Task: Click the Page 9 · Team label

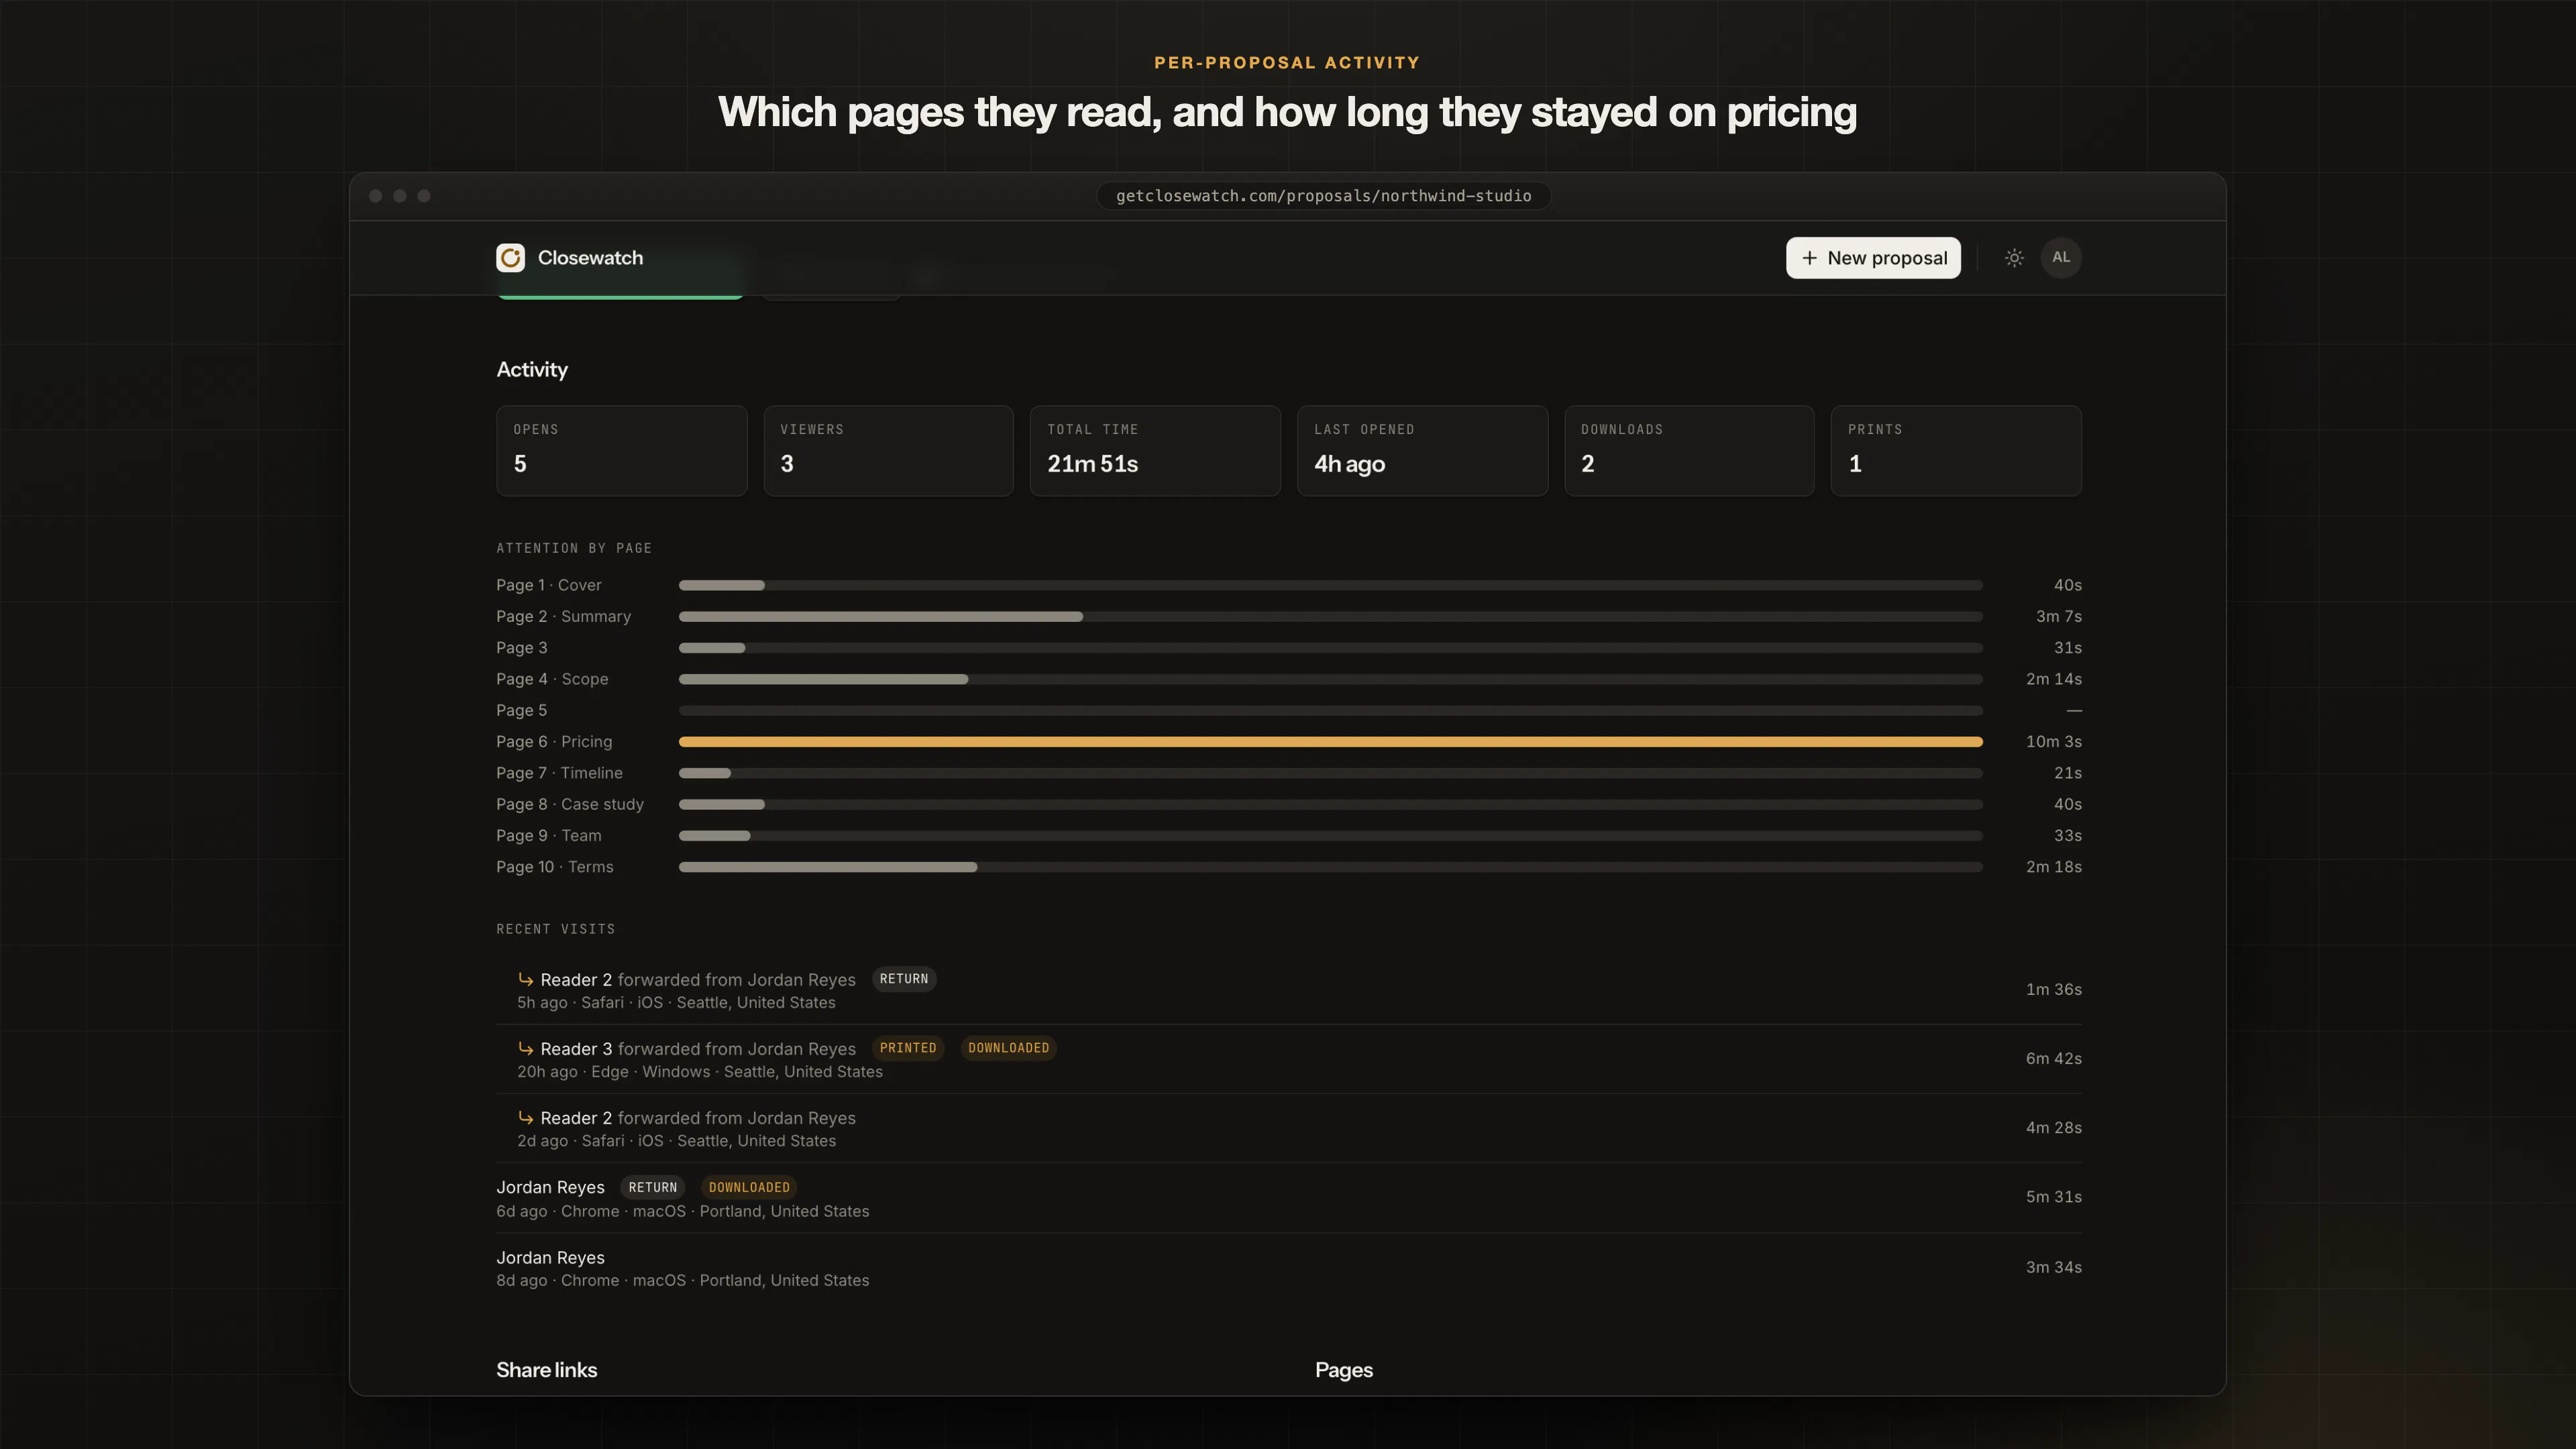Action: click(549, 835)
